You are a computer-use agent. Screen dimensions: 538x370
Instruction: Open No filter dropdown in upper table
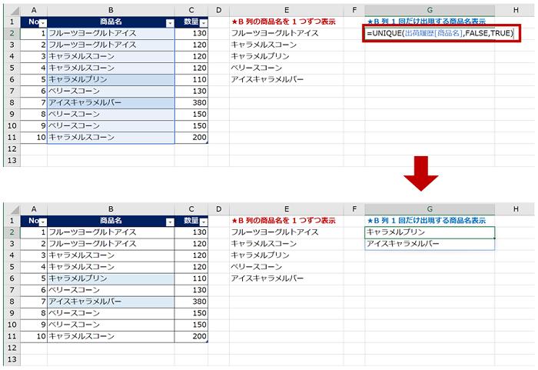point(42,23)
